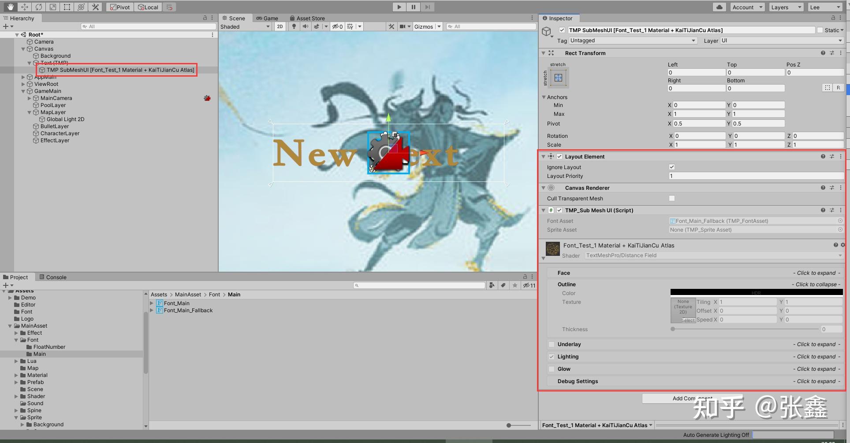Image resolution: width=850 pixels, height=443 pixels.
Task: Open the Tag Untagged dropdown
Action: coord(633,41)
